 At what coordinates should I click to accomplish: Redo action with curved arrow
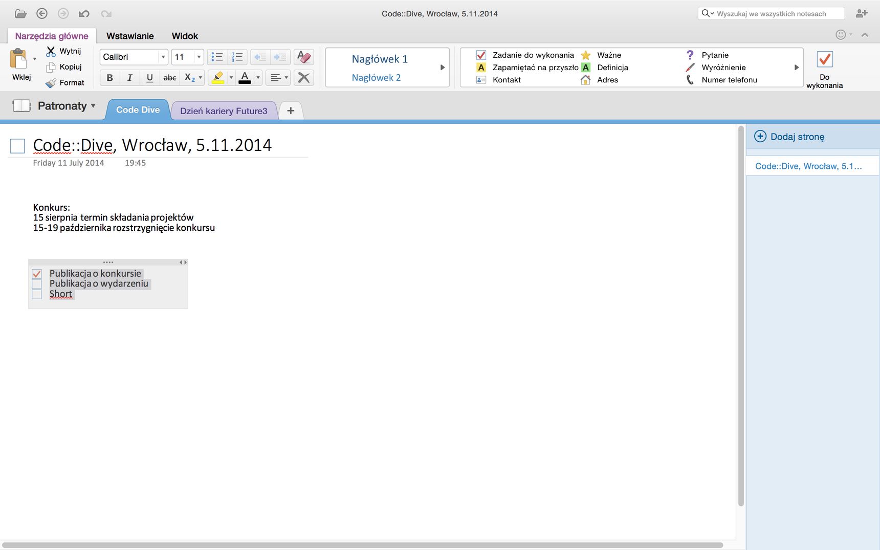(106, 14)
